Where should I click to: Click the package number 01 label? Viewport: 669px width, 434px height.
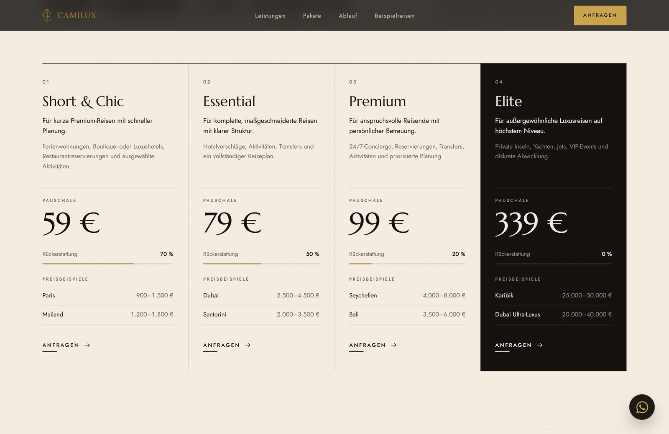point(46,82)
